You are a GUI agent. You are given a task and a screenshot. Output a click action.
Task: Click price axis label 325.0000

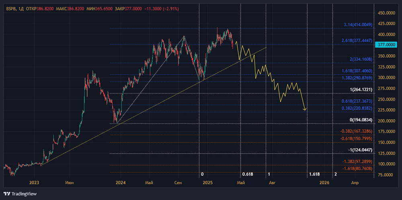tap(387, 67)
